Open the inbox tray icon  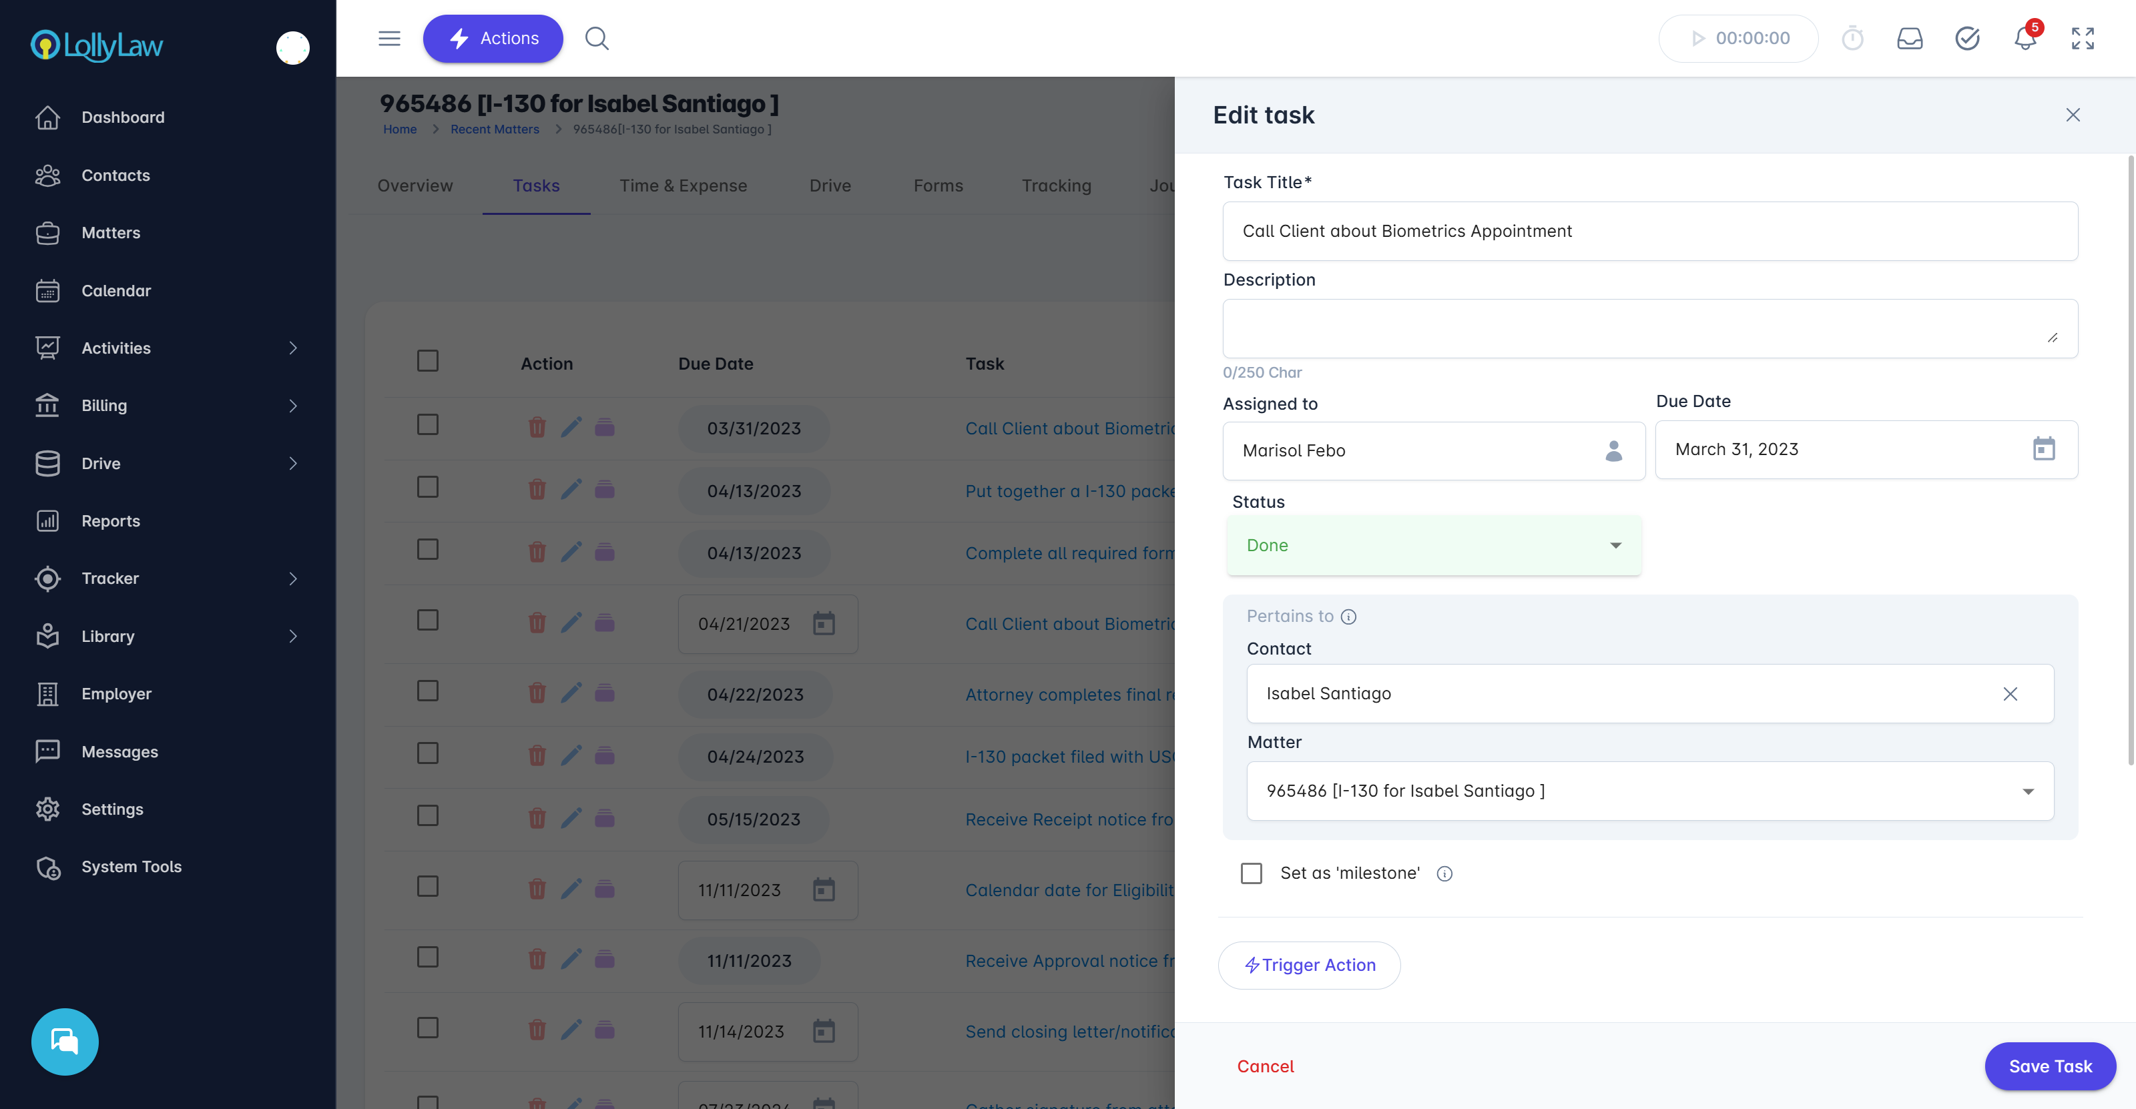pos(1910,38)
